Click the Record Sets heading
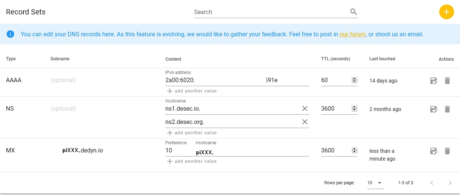Viewport: 460px width, 195px height. [26, 12]
